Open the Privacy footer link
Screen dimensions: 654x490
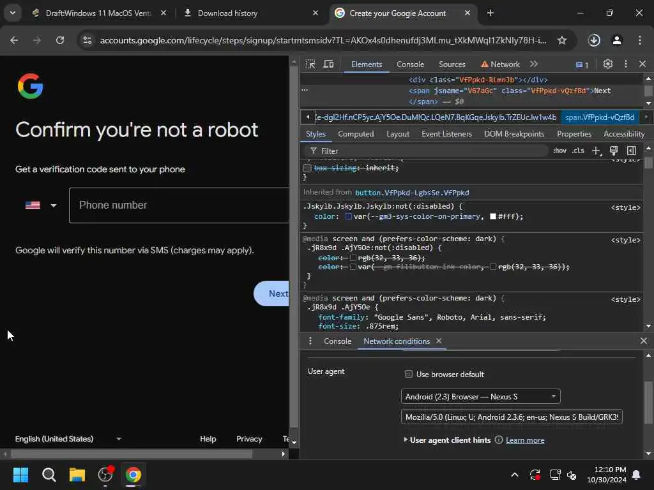[249, 439]
